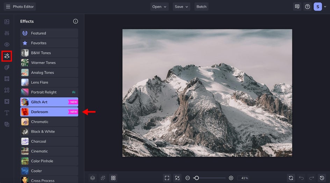Select the Edit adjustments sliders icon
This screenshot has height=183, width=330.
7,33
